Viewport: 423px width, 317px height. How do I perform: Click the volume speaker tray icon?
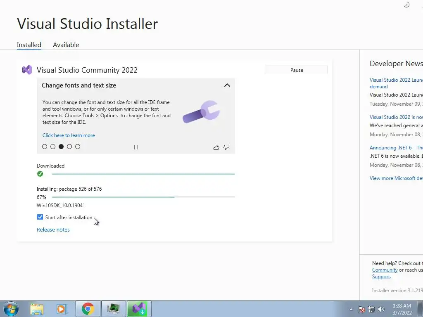point(381,309)
